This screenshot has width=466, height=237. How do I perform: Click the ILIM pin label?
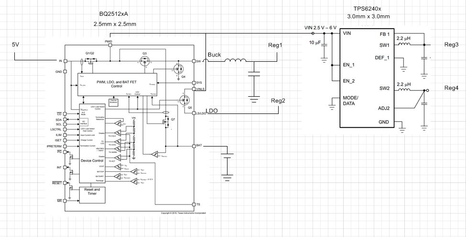[x=58, y=135]
